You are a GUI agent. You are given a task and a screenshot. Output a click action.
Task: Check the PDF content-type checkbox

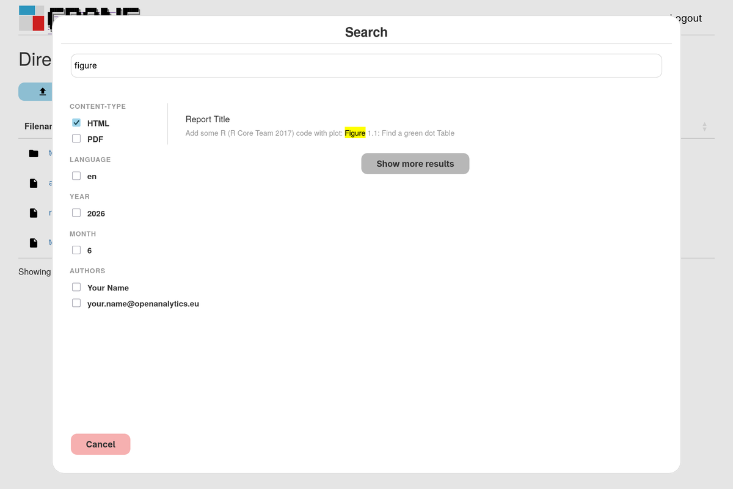point(76,139)
